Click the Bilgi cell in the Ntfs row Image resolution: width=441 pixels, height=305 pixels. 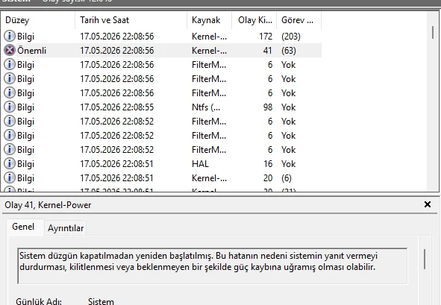[25, 107]
